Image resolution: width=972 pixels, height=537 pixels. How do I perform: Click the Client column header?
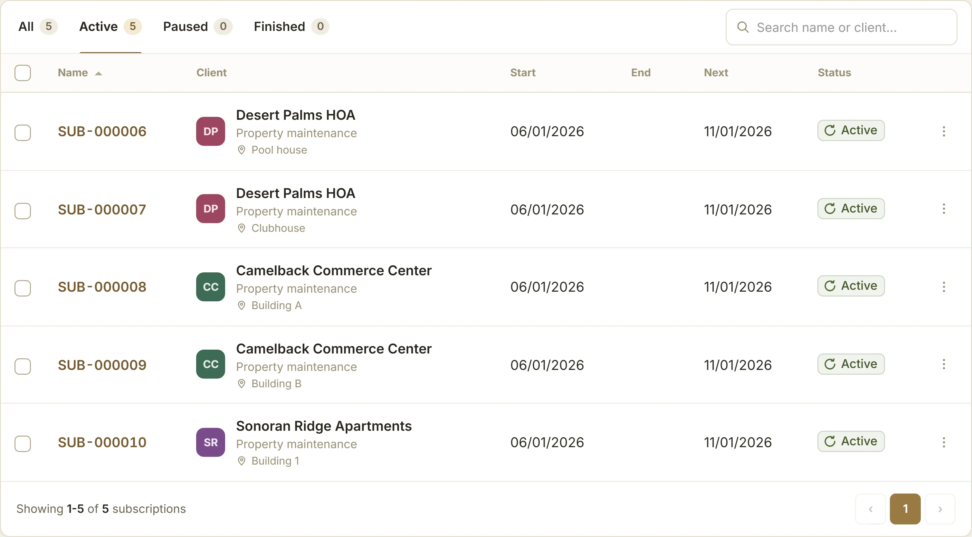click(211, 72)
